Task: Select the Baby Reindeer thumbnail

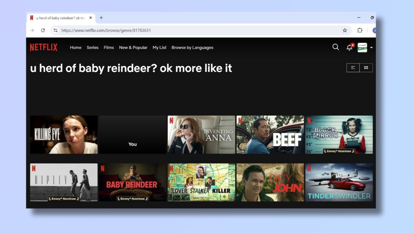Action: 132,182
